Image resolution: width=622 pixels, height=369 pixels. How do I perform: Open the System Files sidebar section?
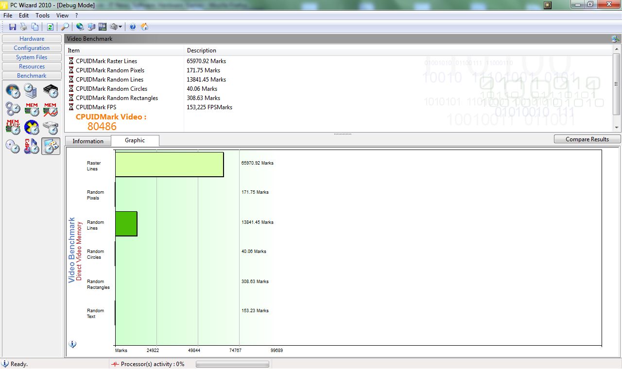32,57
